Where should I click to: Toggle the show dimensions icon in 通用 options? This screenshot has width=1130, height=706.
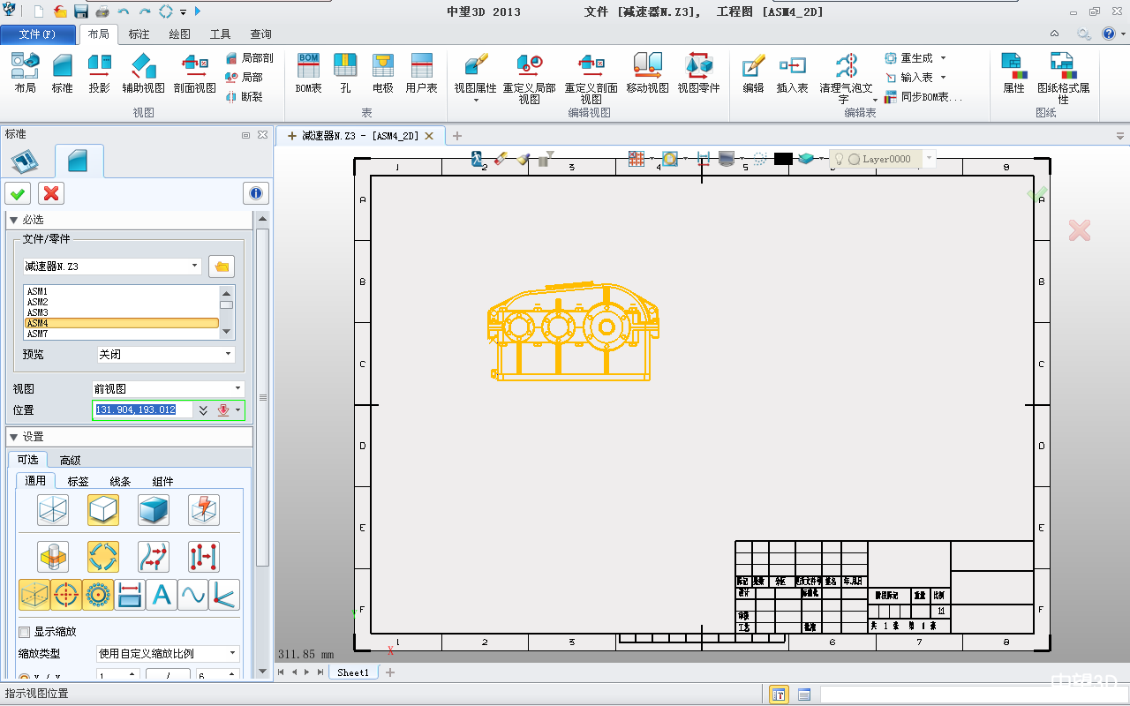pyautogui.click(x=130, y=596)
